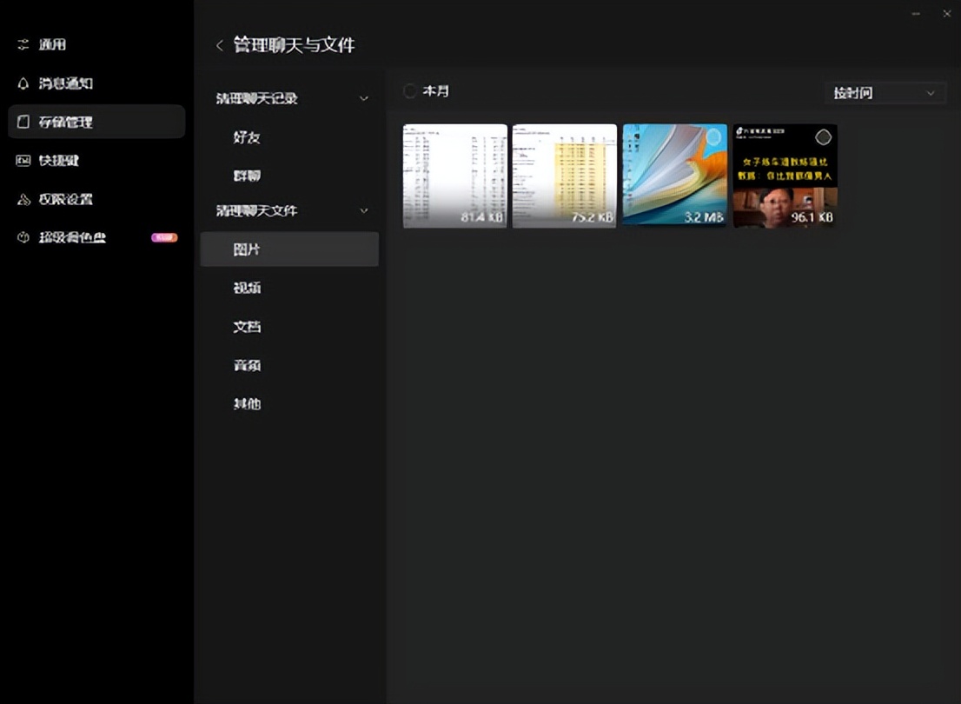Click the 存储管理 storage icon
The width and height of the screenshot is (961, 704).
[x=23, y=123]
